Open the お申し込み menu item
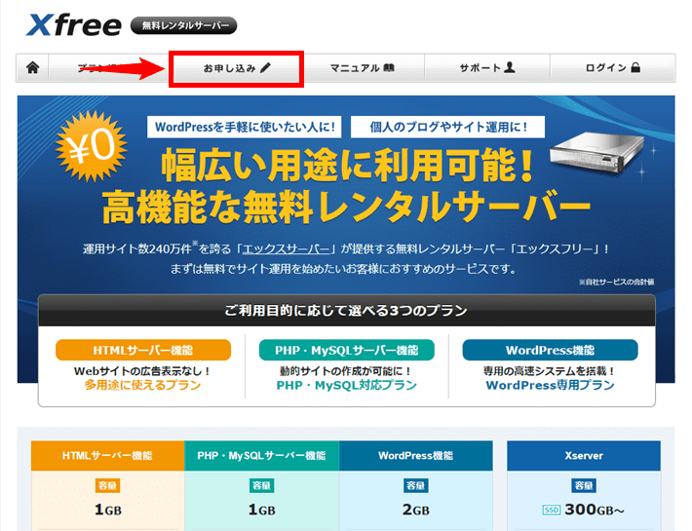 pos(237,68)
